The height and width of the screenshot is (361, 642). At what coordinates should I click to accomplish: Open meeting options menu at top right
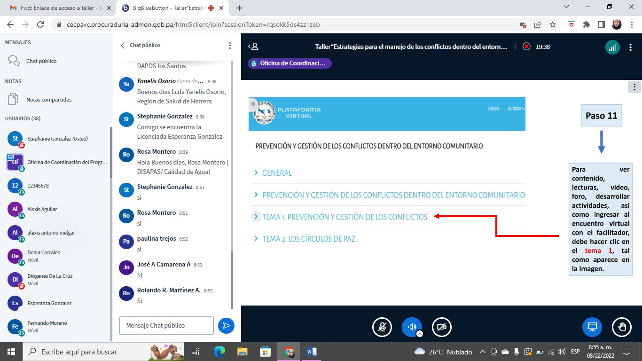[x=631, y=47]
